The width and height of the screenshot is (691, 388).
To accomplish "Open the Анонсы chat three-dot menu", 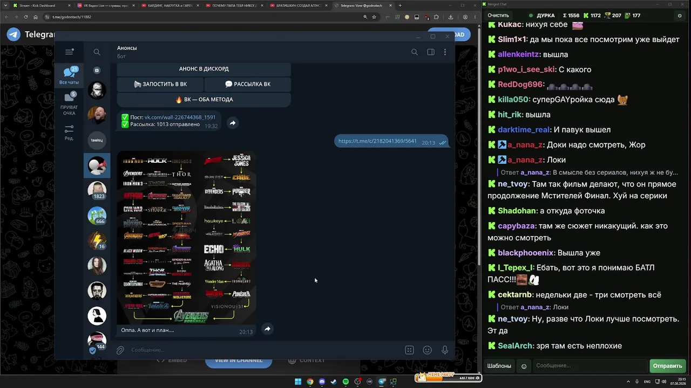I will pyautogui.click(x=445, y=52).
